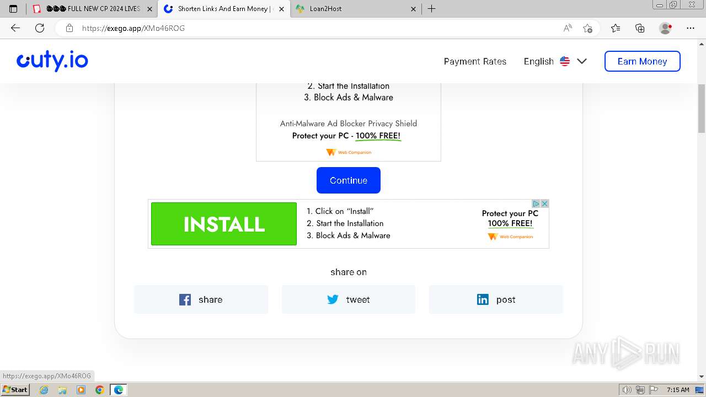This screenshot has width=706, height=397.
Task: Open the Payment Rates page
Action: coord(475,61)
